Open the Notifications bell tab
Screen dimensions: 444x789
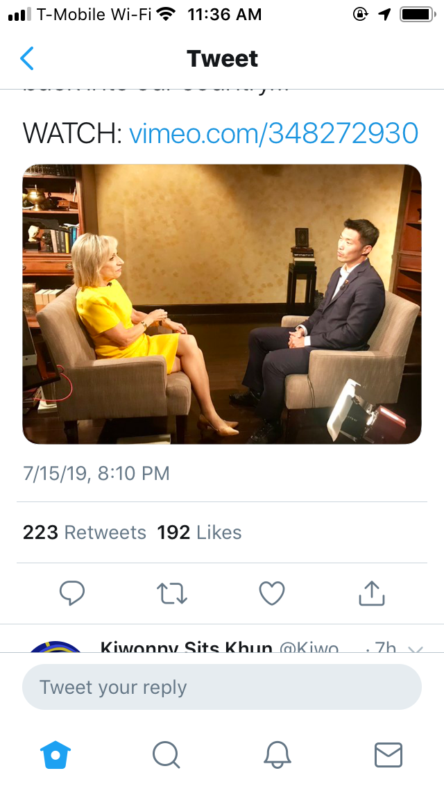point(277,754)
